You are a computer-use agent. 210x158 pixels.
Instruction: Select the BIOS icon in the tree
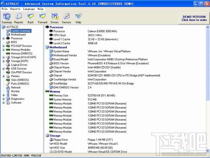coord(8,42)
